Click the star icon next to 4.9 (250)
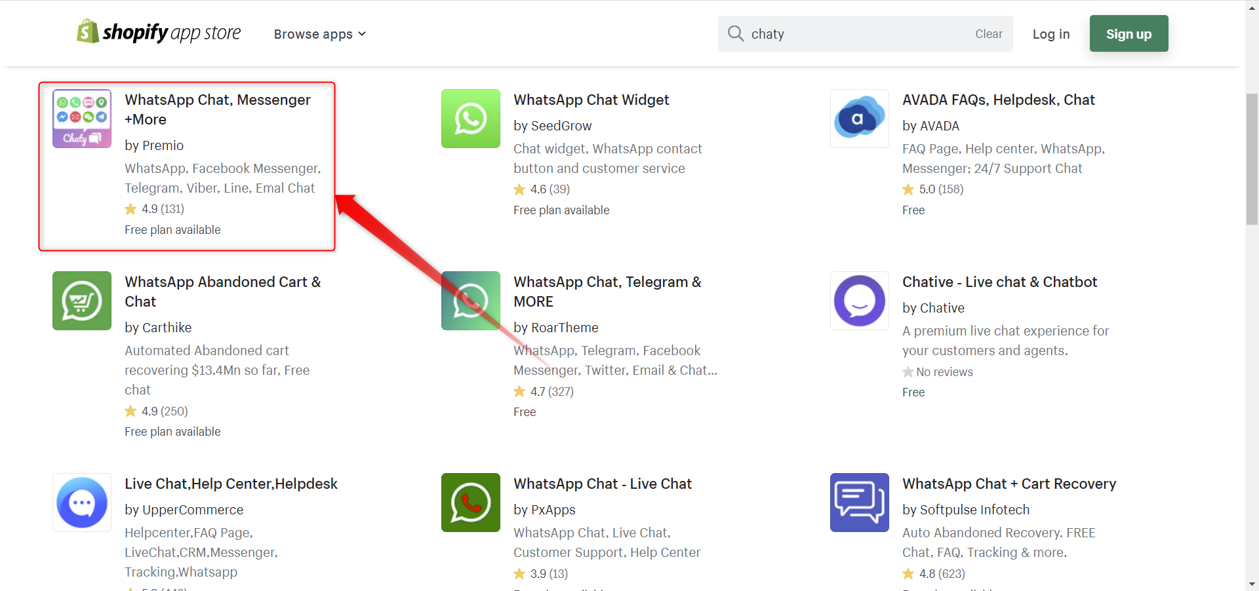1259x591 pixels. (130, 411)
